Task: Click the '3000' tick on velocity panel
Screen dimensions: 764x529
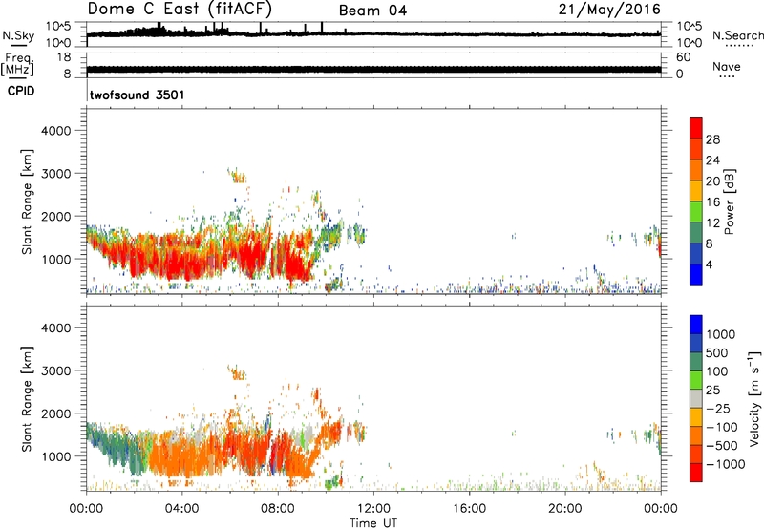Action: [x=56, y=370]
